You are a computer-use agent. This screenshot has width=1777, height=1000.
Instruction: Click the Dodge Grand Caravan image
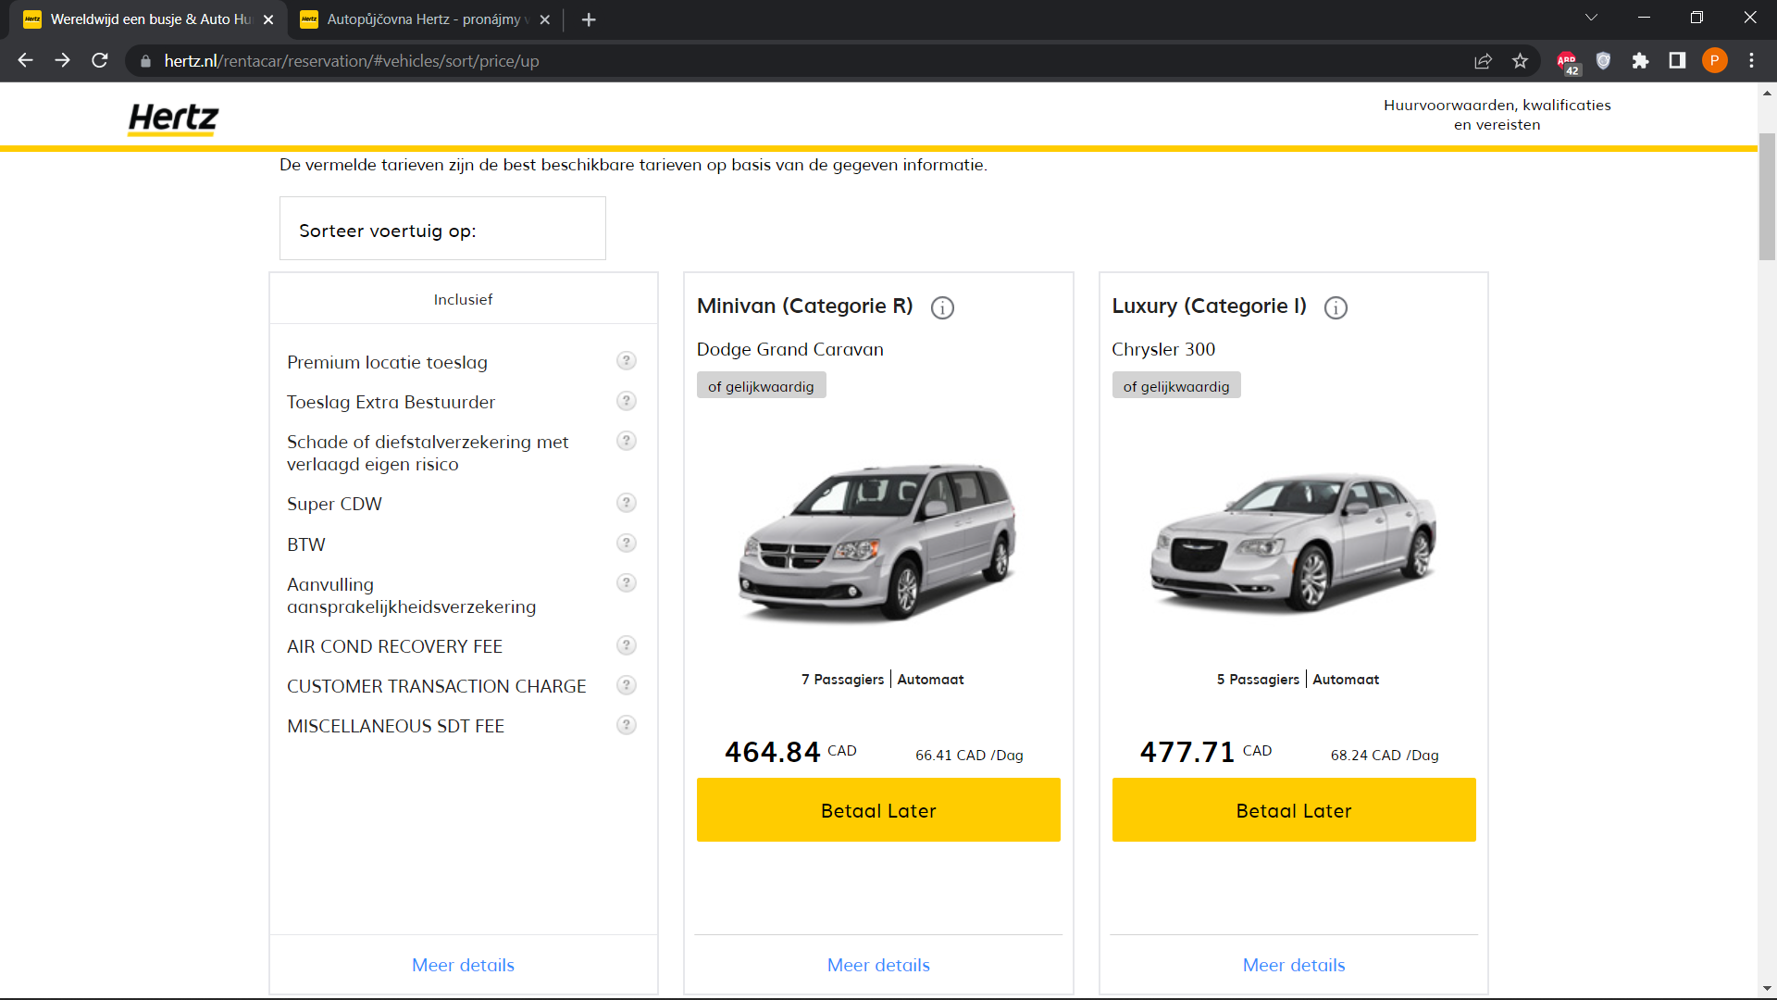[877, 542]
